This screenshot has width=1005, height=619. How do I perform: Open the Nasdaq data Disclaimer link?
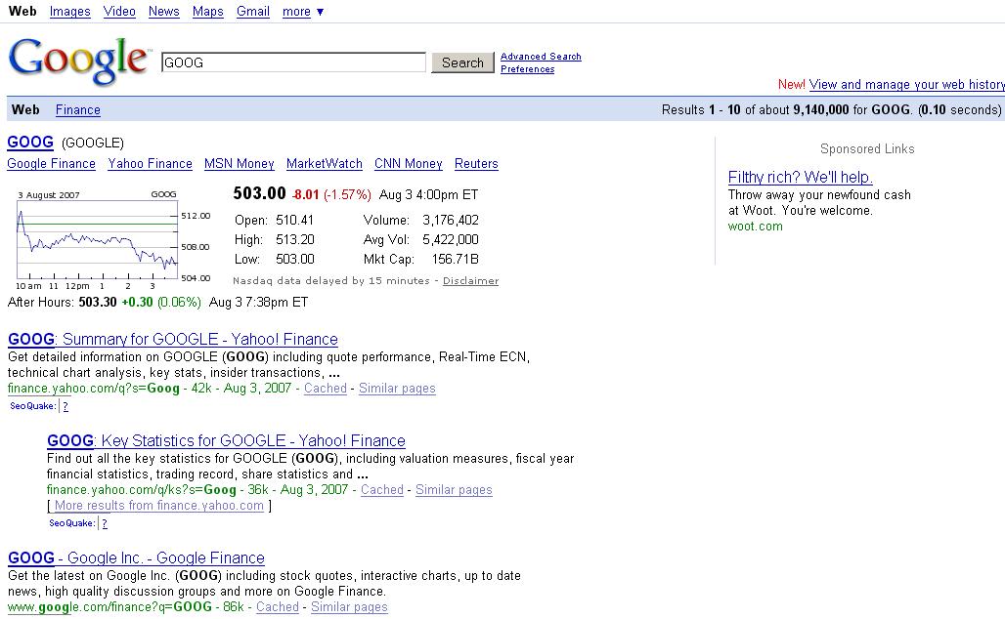(x=470, y=281)
